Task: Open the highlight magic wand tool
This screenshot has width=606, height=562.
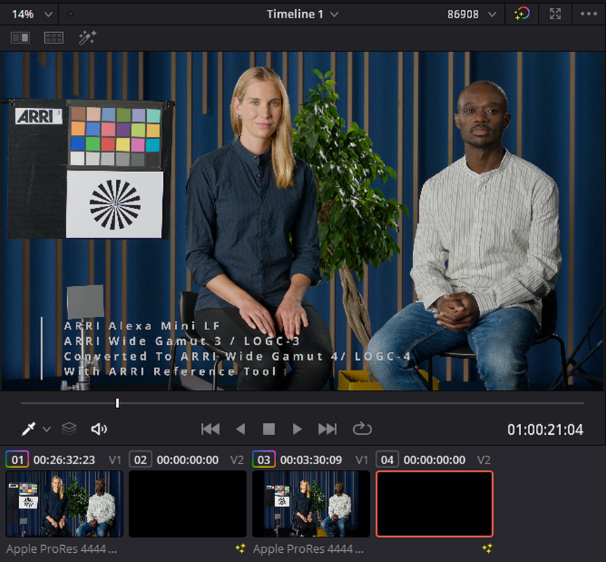Action: pos(87,37)
